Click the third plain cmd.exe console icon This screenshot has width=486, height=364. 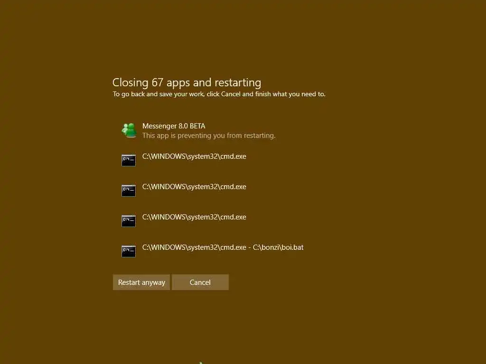click(x=129, y=221)
